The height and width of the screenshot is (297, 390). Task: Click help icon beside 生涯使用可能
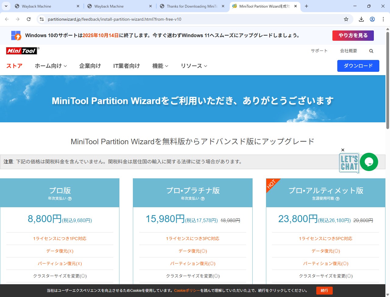[338, 199]
